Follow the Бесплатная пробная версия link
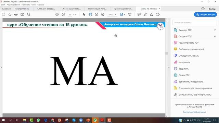219x123 pixels. click(195, 112)
